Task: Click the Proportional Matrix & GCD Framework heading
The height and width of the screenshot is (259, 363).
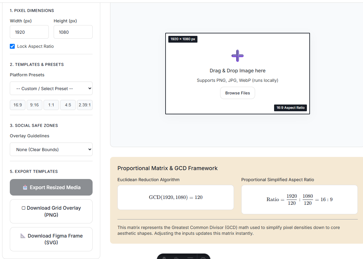Action: pyautogui.click(x=167, y=168)
